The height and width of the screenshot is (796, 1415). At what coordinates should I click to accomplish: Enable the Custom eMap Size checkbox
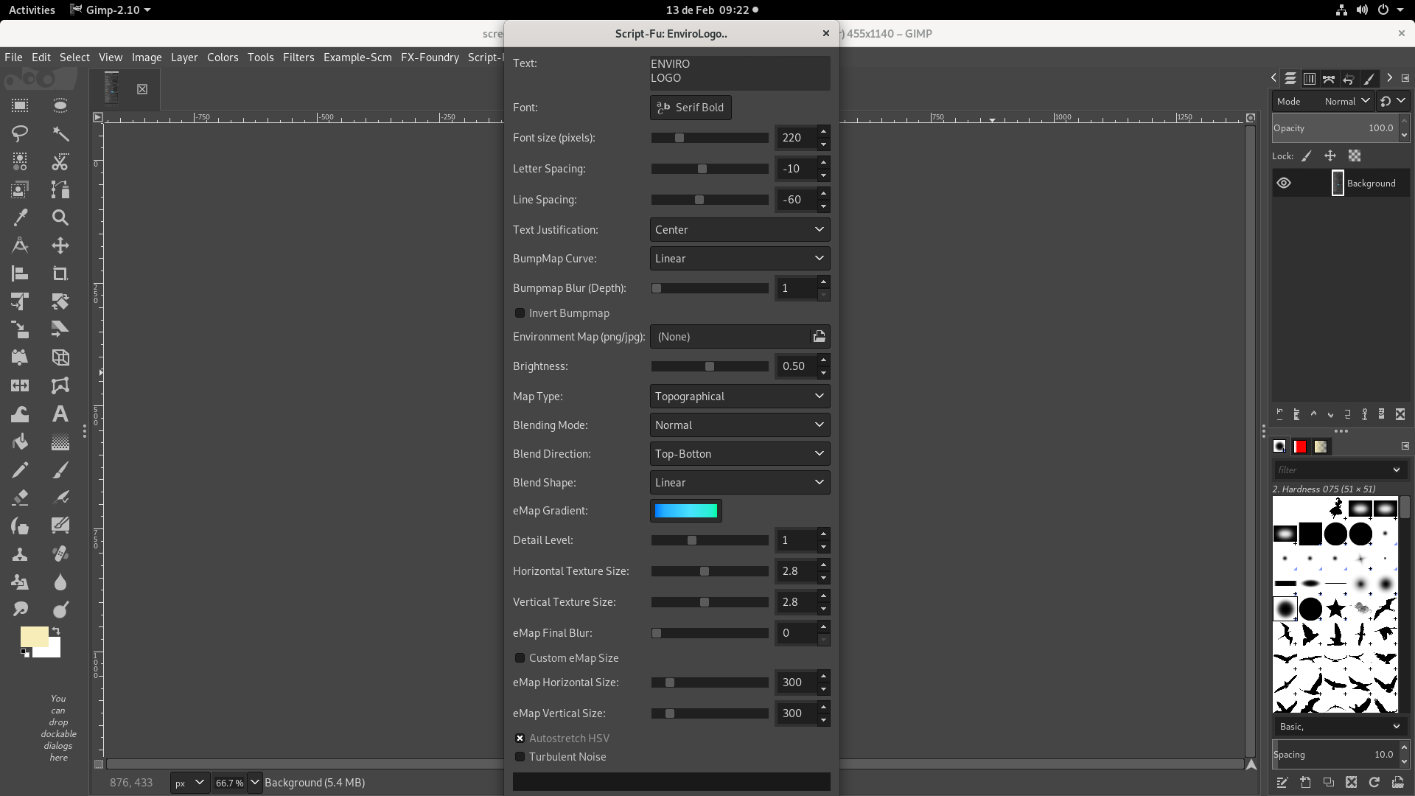tap(520, 658)
